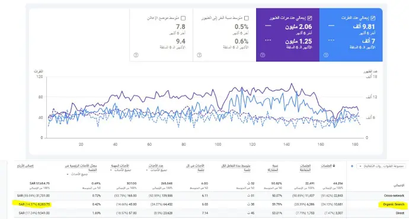Sort by الجلسات المتفاعلة column header
This screenshot has height=219, width=409.
click(305, 168)
